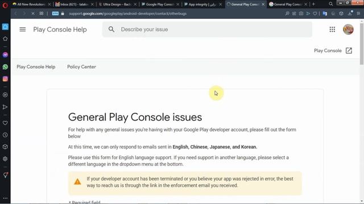Open extensions cube in sidebar
The width and height of the screenshot is (364, 204).
coord(5,147)
